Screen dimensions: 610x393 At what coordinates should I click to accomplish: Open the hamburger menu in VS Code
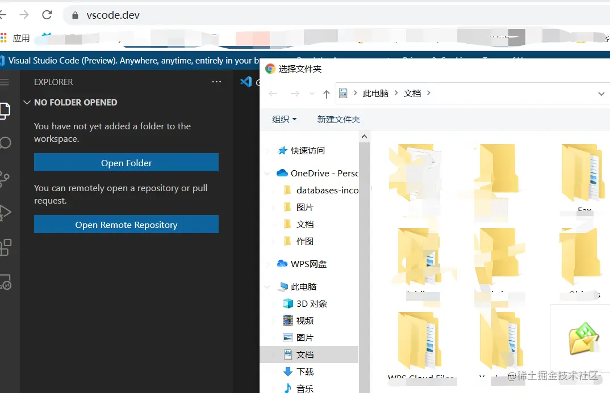(x=5, y=82)
